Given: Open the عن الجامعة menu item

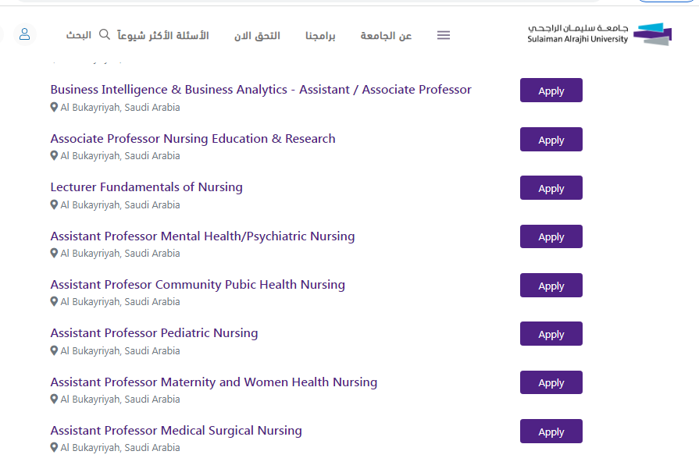Looking at the screenshot, I should tap(386, 36).
